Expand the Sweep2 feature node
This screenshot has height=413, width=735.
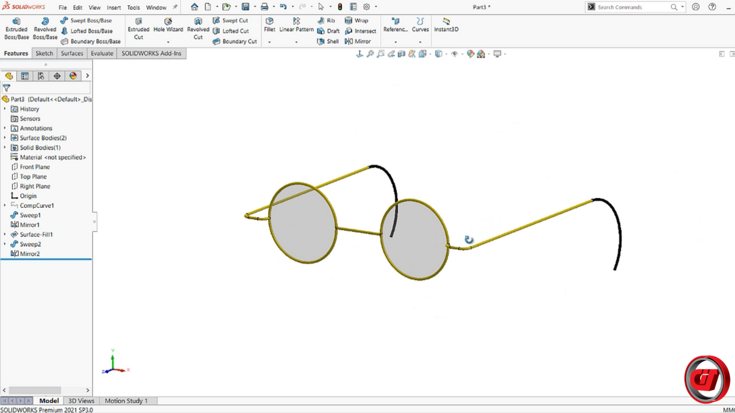pos(5,244)
